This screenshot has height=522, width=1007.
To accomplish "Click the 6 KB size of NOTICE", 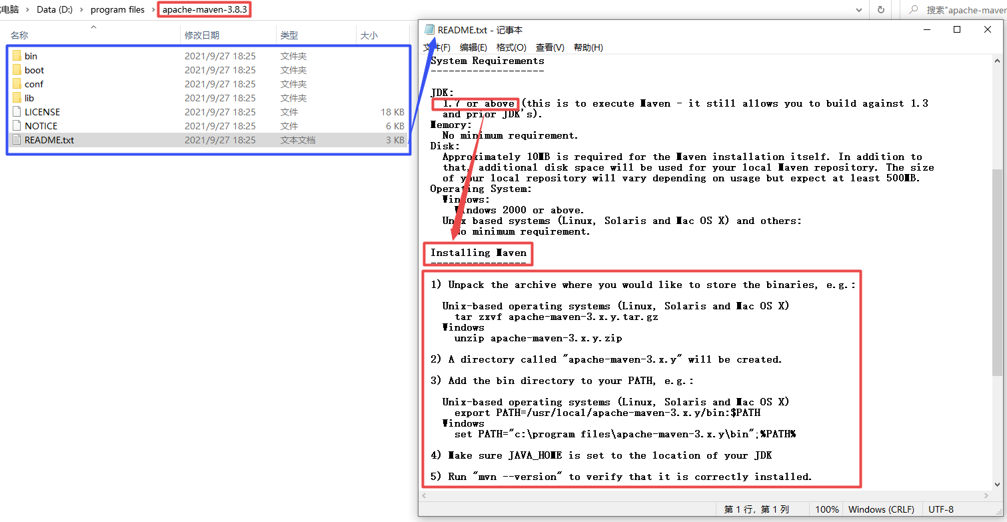I will [x=395, y=126].
